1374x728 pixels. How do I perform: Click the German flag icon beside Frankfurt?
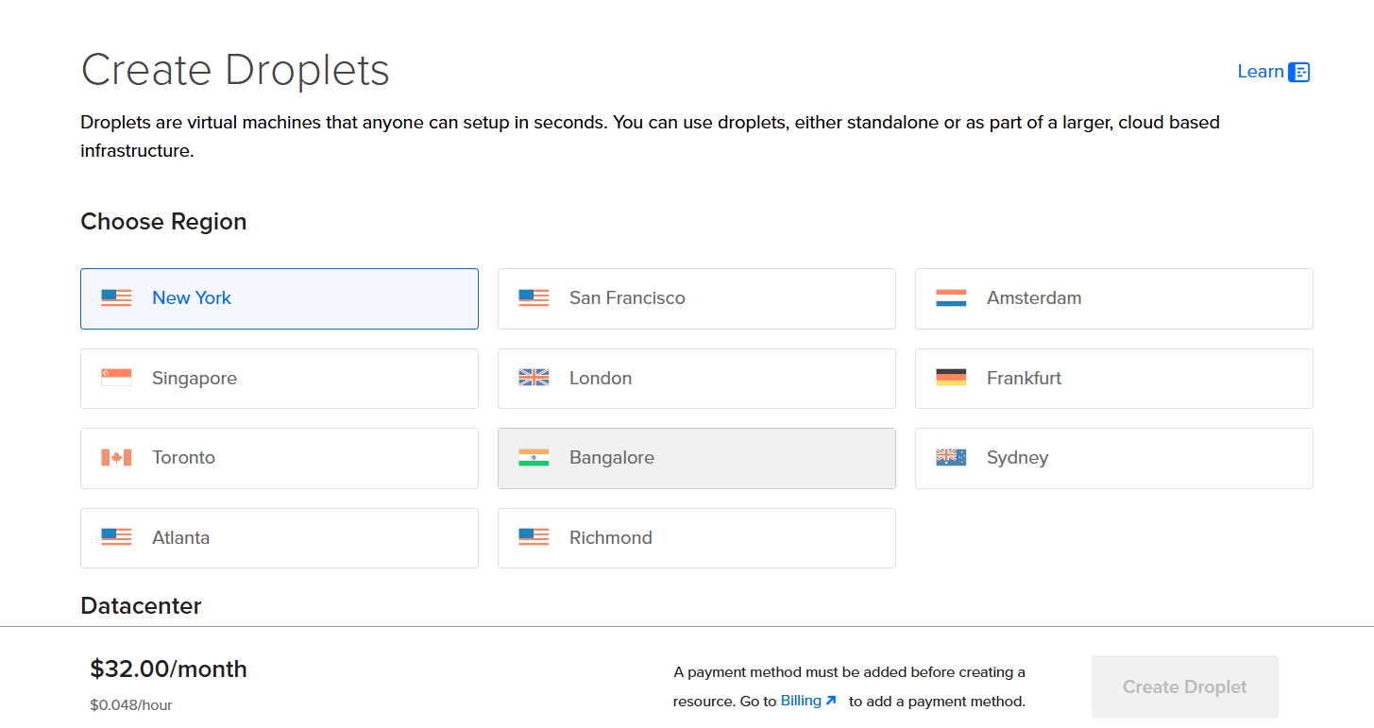point(951,378)
